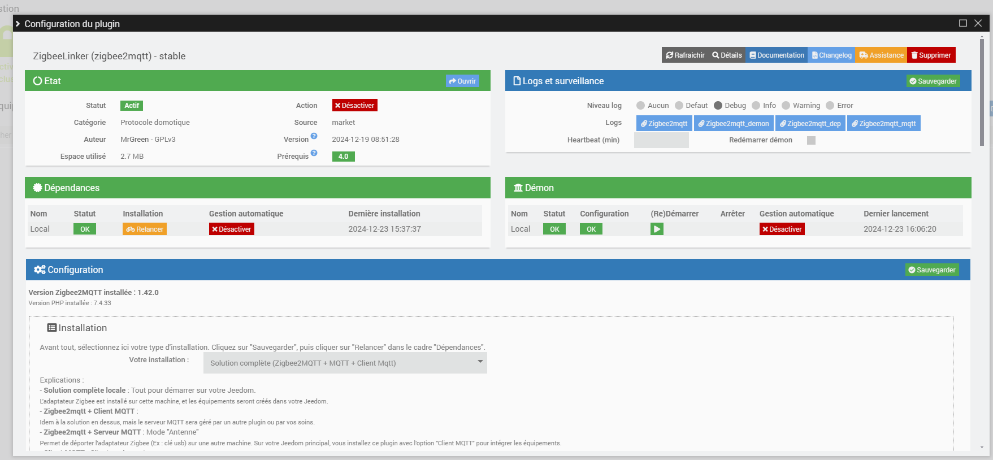Select the Error log level
The image size is (993, 460).
coord(830,106)
